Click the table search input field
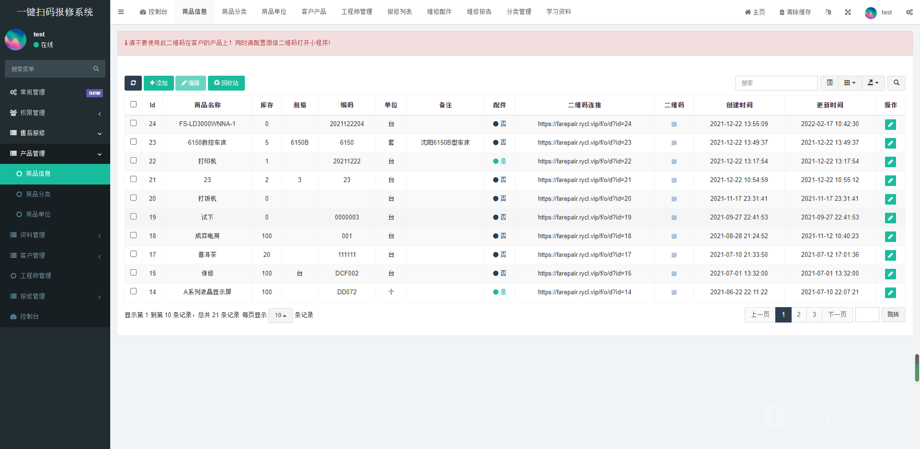 point(776,83)
